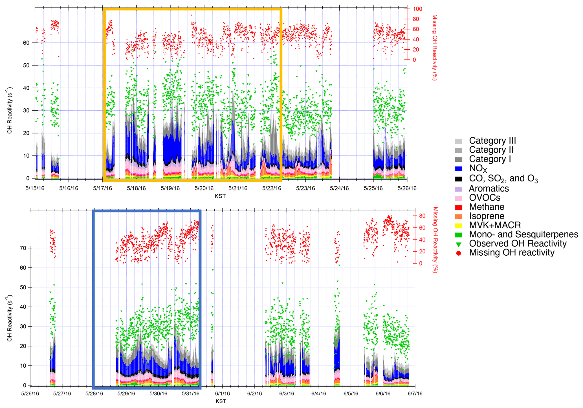Click the red Methane legend swatch
Image resolution: width=583 pixels, height=408 pixels.
459,207
